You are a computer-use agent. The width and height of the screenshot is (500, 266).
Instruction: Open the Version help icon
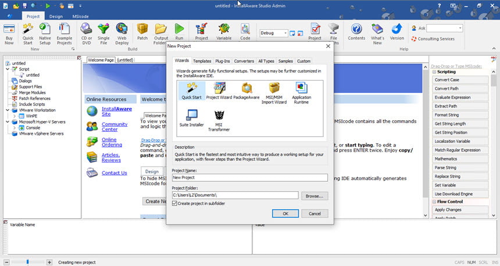pos(397,32)
